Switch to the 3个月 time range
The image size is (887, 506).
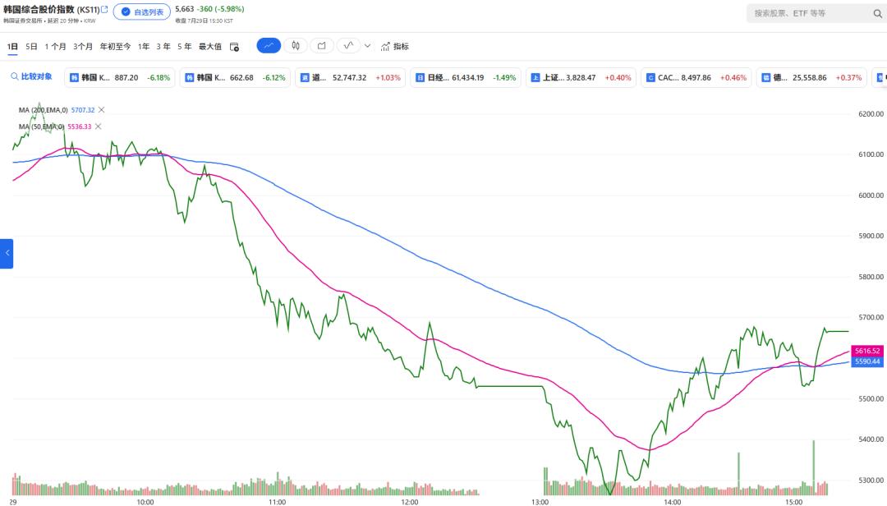point(83,47)
